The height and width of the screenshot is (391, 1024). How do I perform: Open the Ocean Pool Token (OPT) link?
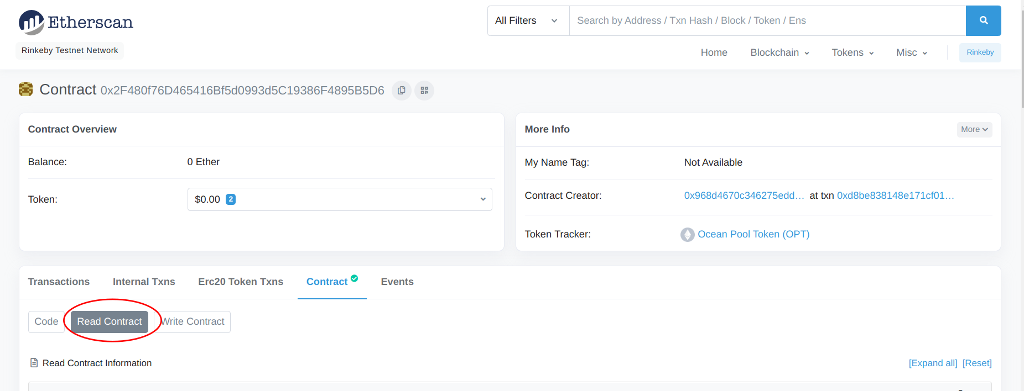click(x=753, y=234)
